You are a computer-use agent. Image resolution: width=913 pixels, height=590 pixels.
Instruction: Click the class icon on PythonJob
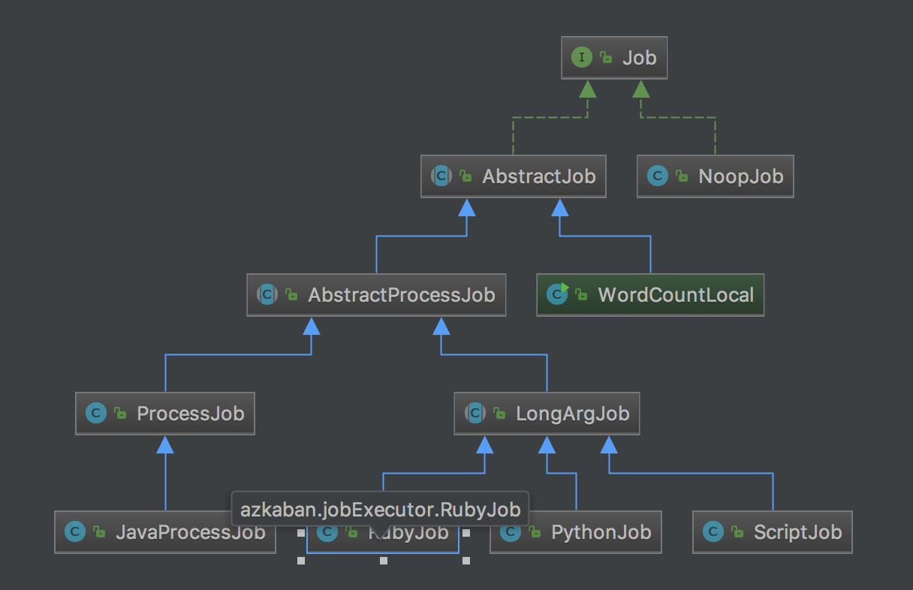click(x=511, y=532)
